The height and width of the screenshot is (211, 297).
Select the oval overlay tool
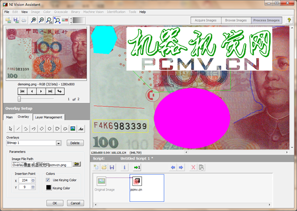49,129
